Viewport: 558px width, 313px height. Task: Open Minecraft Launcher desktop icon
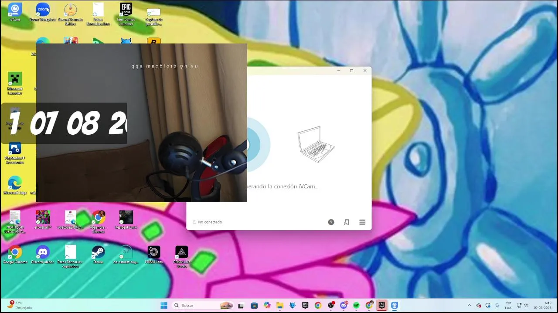coord(15,83)
